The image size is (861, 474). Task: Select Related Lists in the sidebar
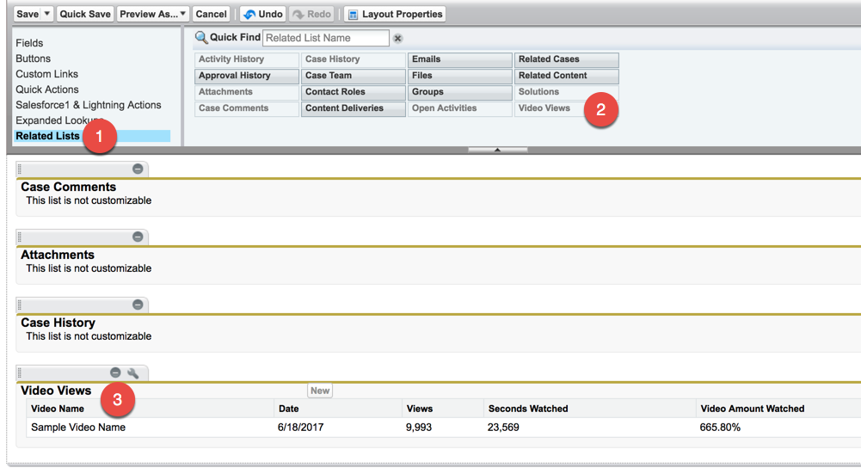[47, 136]
